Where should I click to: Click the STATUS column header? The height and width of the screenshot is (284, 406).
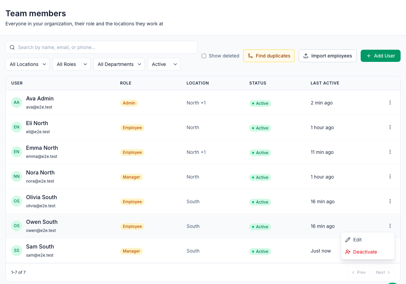tap(258, 83)
